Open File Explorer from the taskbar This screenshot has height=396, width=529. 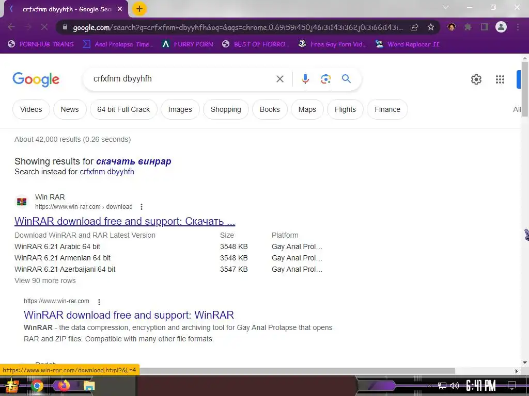[x=89, y=386]
